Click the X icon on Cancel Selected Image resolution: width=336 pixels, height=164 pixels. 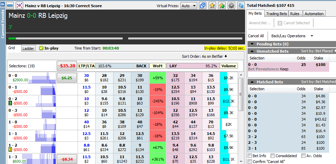[x=280, y=23]
